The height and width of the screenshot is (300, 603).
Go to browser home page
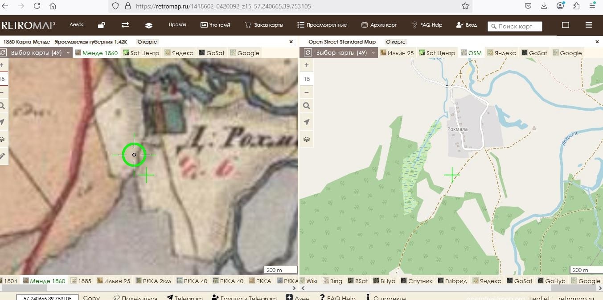tap(53, 6)
